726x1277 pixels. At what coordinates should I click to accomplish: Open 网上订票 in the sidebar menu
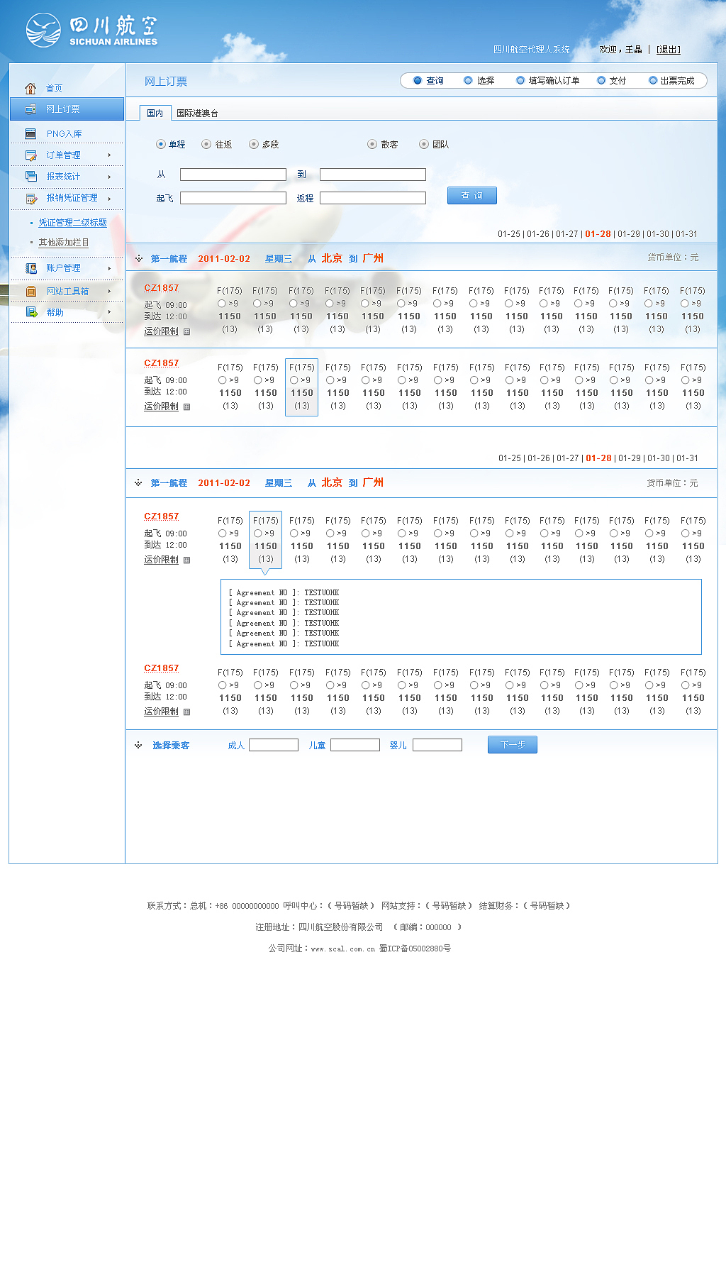(67, 109)
